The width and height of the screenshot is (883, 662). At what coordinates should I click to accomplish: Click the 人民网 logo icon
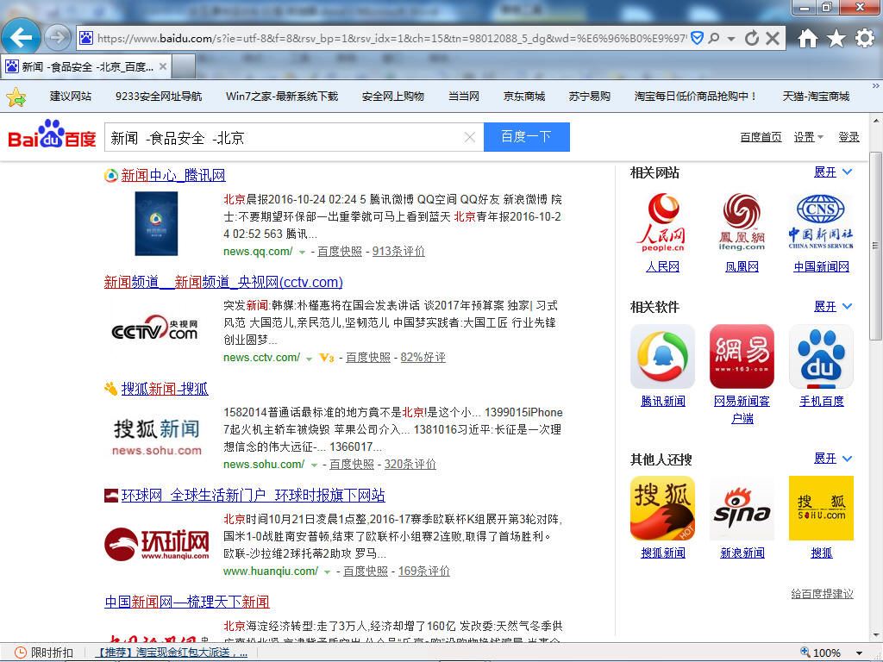[662, 223]
